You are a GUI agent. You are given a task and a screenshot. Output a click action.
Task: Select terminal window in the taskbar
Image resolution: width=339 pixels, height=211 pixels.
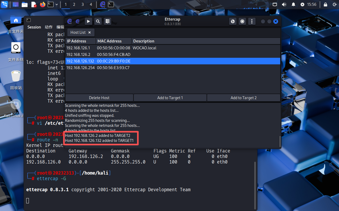point(111,4)
